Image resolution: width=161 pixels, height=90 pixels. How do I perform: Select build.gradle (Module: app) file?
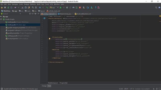[16, 25]
